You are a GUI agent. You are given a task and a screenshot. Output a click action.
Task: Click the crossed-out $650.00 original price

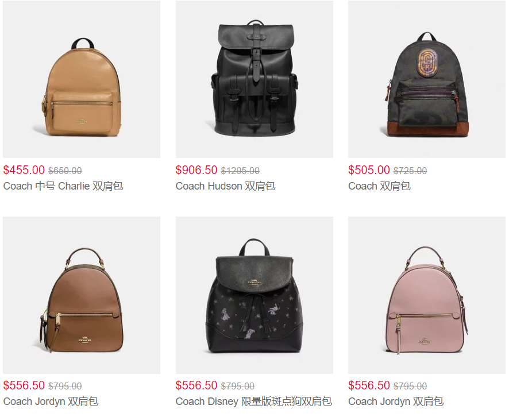click(65, 171)
